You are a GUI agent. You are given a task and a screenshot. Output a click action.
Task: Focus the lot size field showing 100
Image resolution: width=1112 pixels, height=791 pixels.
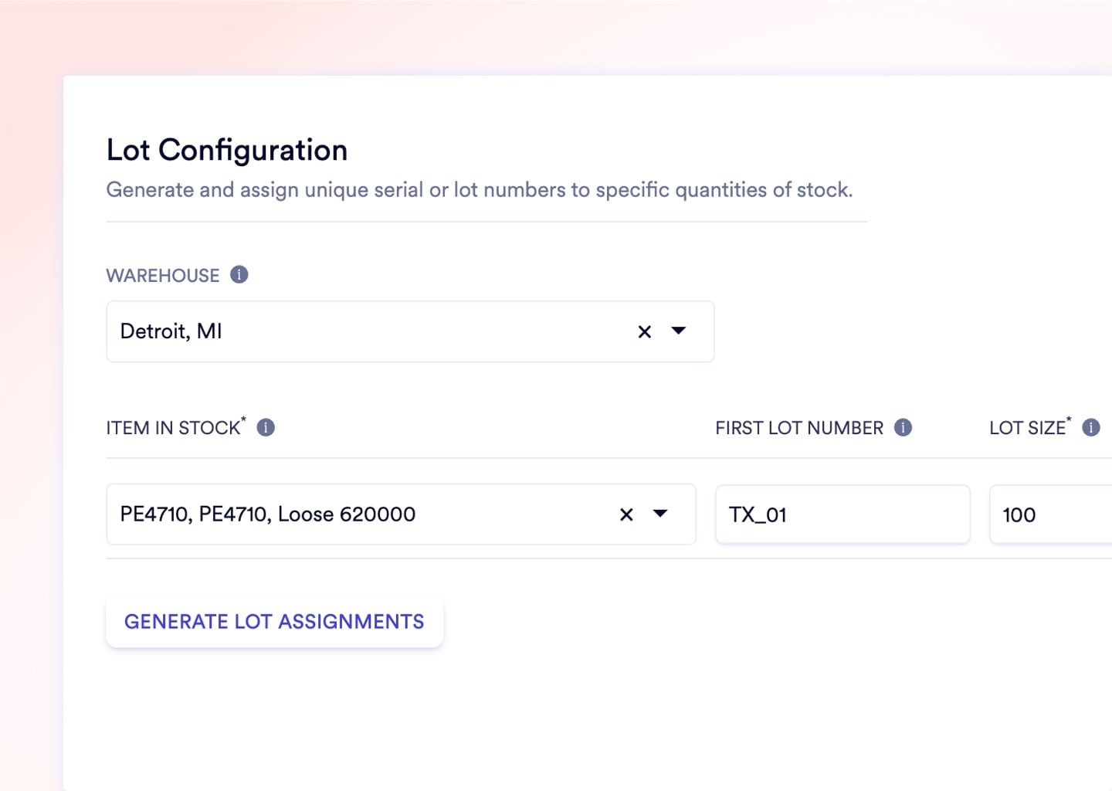point(1050,514)
